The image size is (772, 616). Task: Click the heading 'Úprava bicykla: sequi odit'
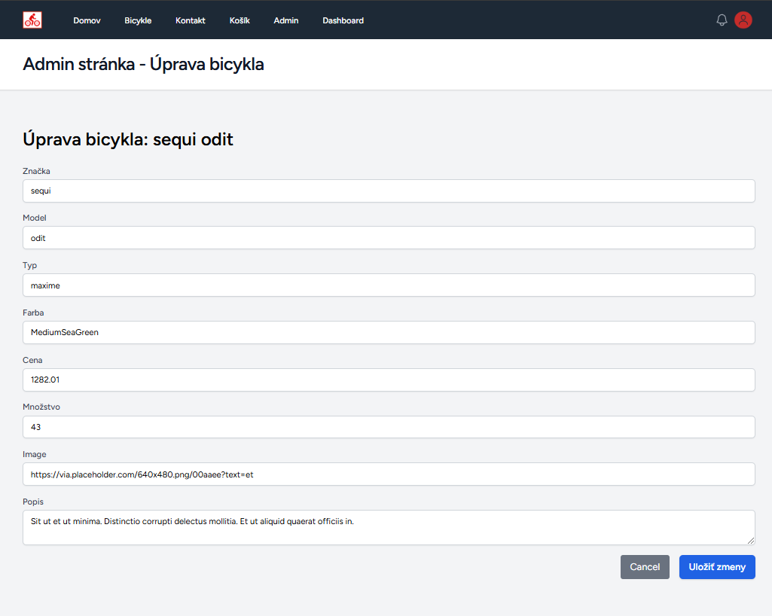click(128, 139)
